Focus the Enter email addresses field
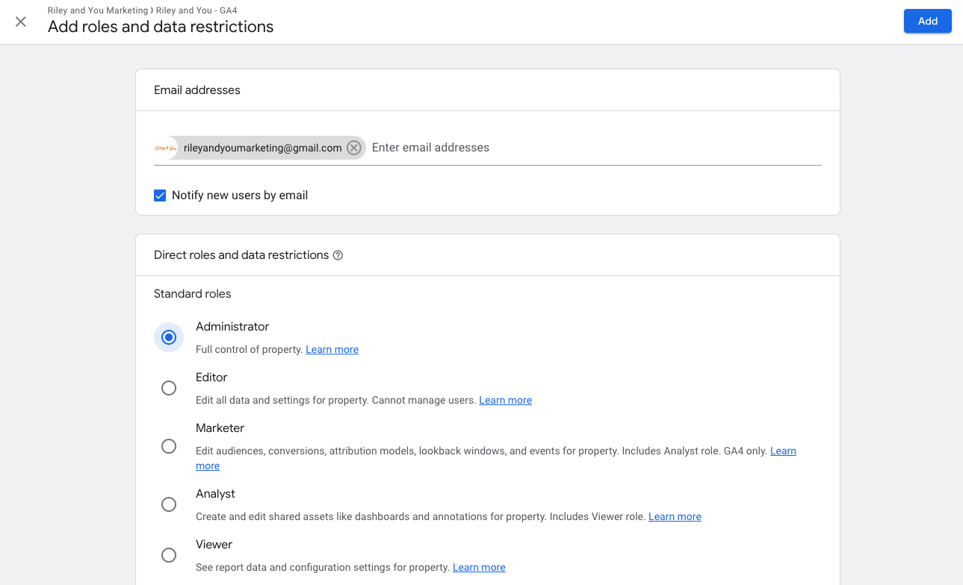The image size is (963, 585). (596, 148)
